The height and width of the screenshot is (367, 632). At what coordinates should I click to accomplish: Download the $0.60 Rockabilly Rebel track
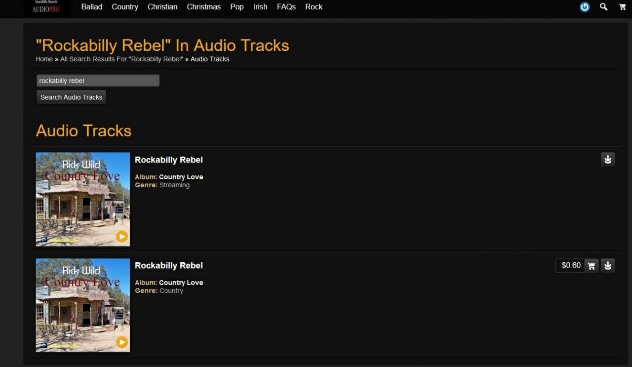(608, 266)
